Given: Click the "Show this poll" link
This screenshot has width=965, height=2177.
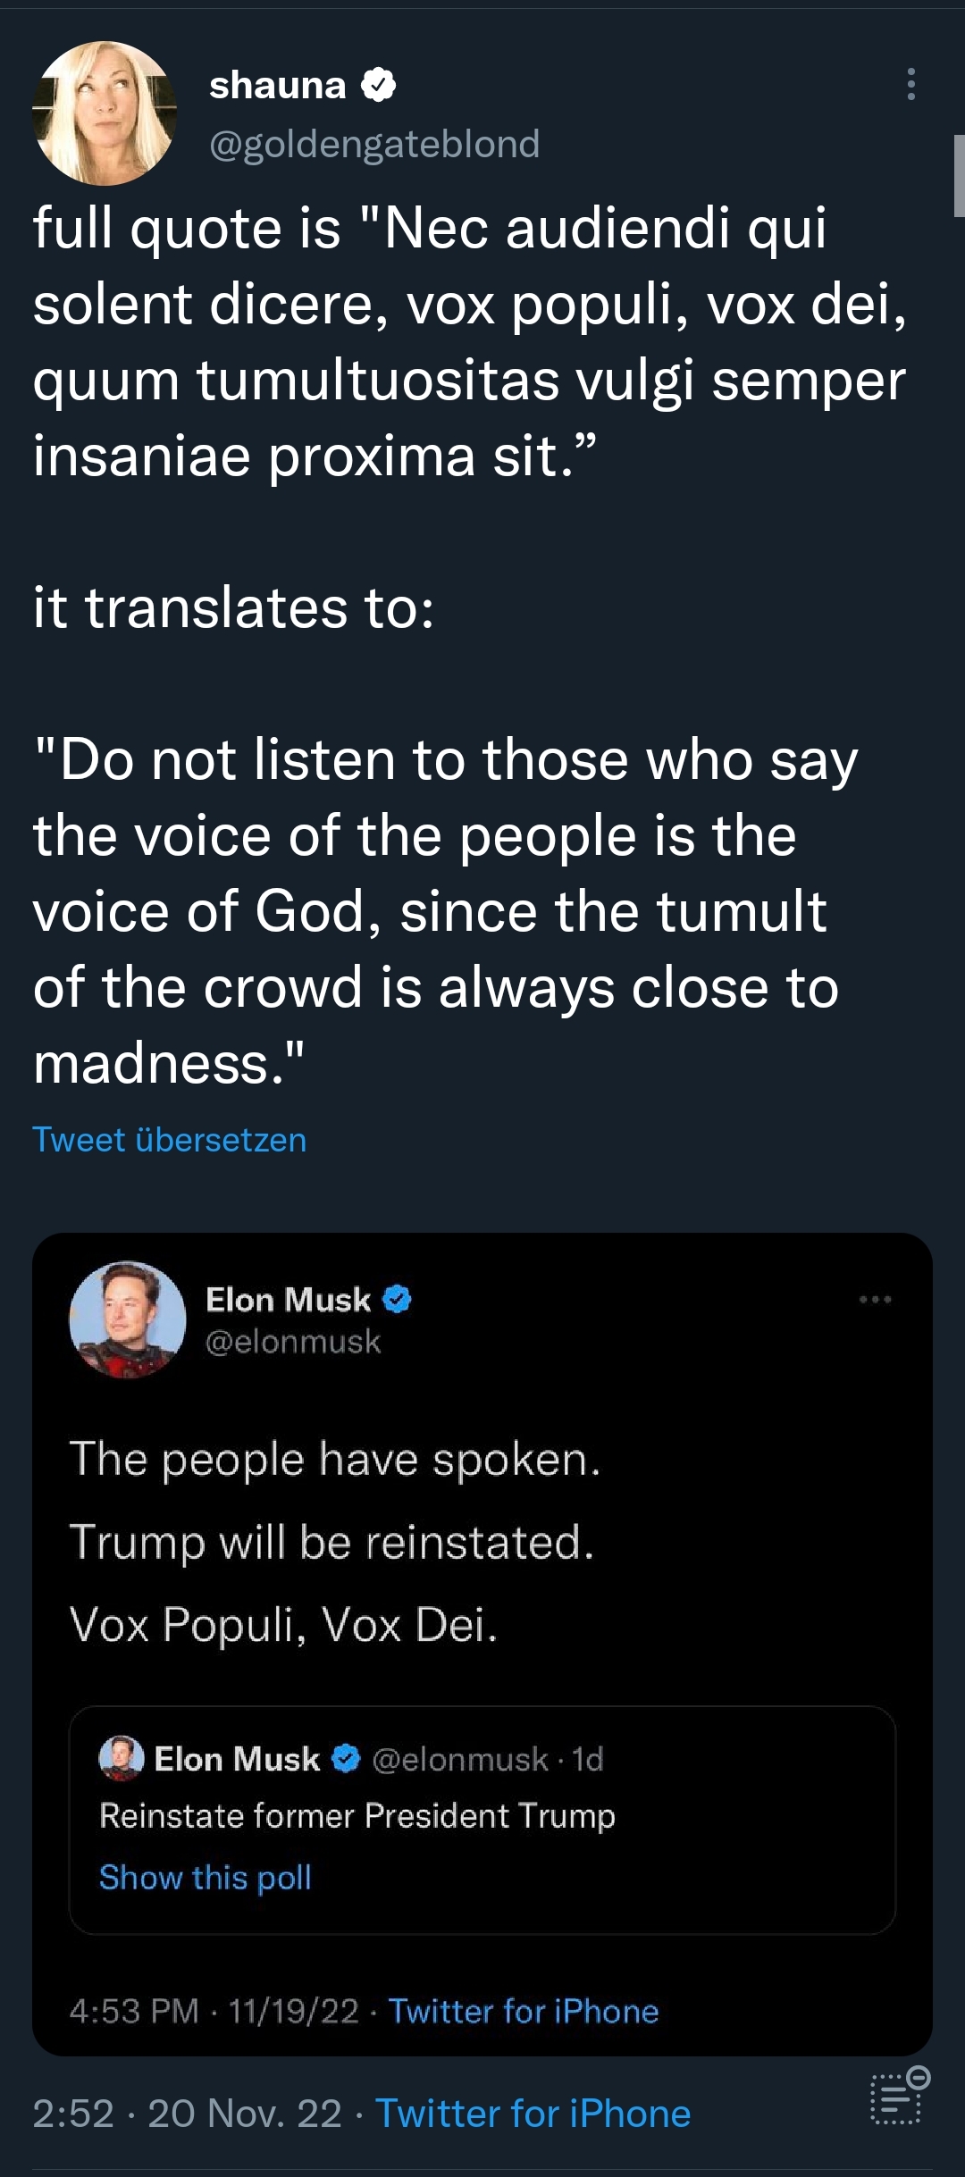Looking at the screenshot, I should [206, 1877].
